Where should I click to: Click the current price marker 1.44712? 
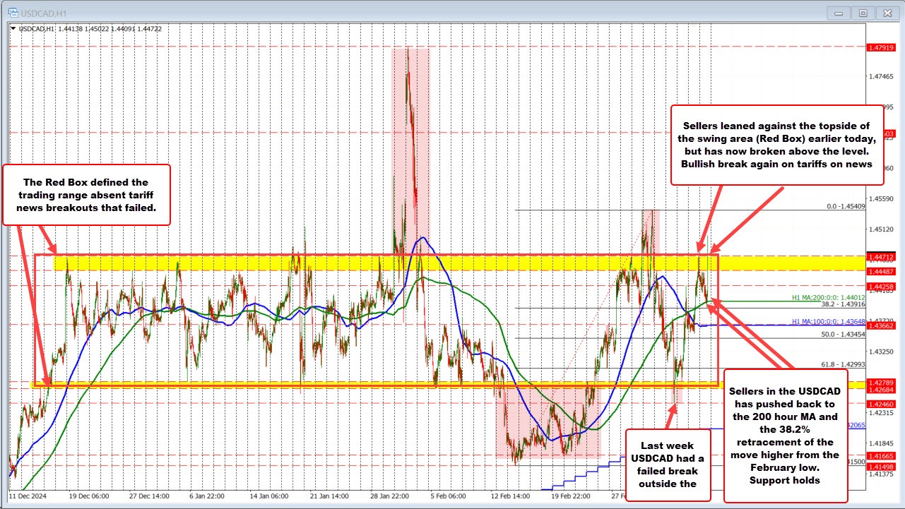coord(880,257)
